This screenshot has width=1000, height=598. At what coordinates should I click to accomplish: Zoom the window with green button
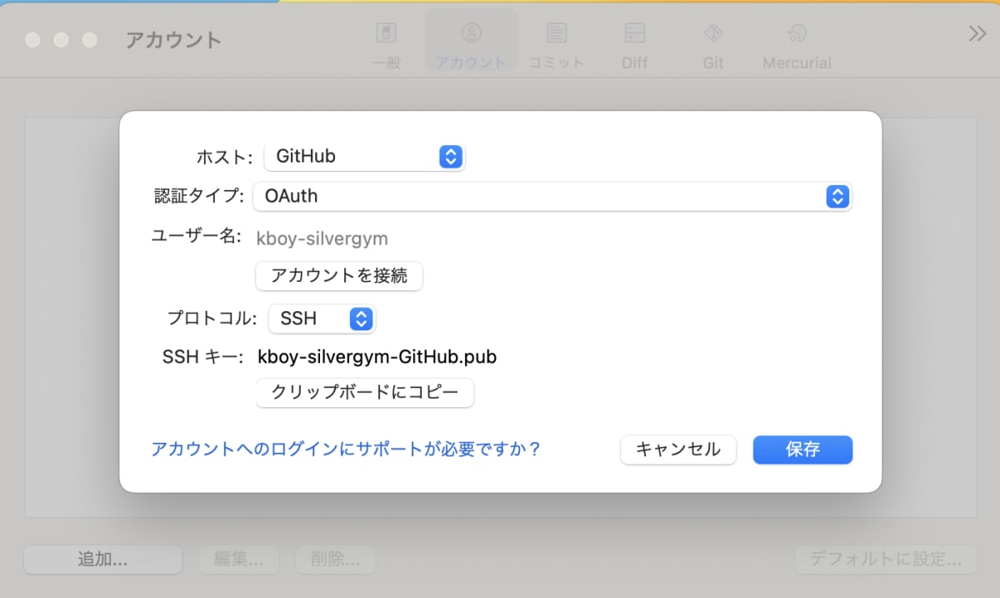[89, 40]
